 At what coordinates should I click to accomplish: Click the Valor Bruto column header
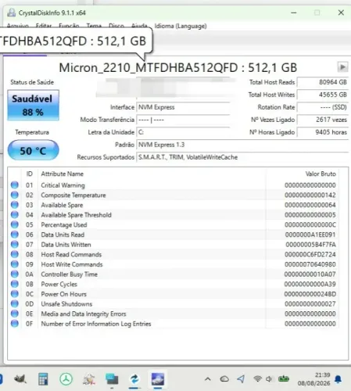tap(321, 174)
